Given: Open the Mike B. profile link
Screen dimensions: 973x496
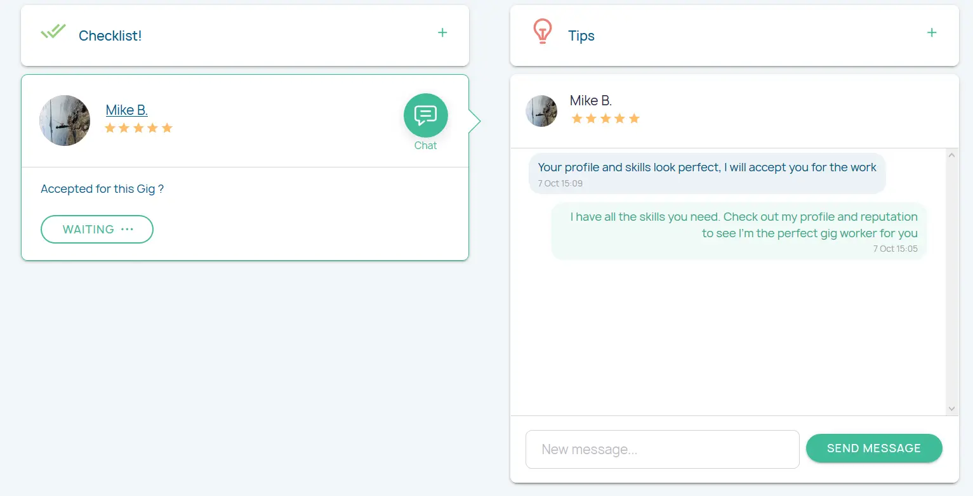Looking at the screenshot, I should tap(126, 110).
